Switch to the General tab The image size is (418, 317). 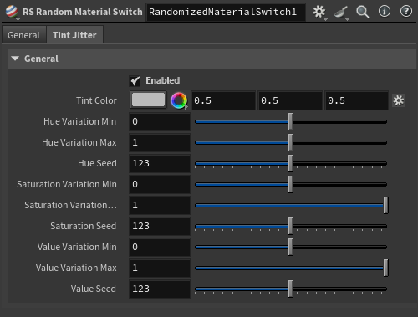tap(23, 35)
